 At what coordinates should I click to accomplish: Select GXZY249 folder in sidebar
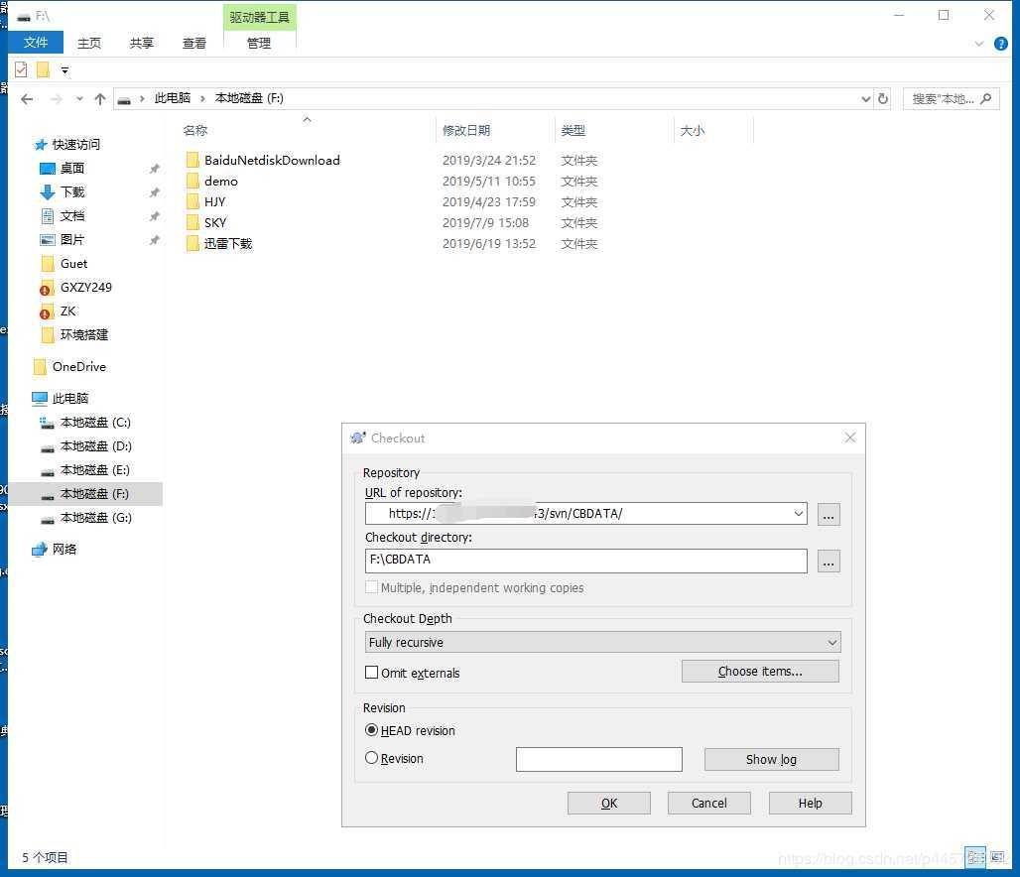pyautogui.click(x=86, y=287)
